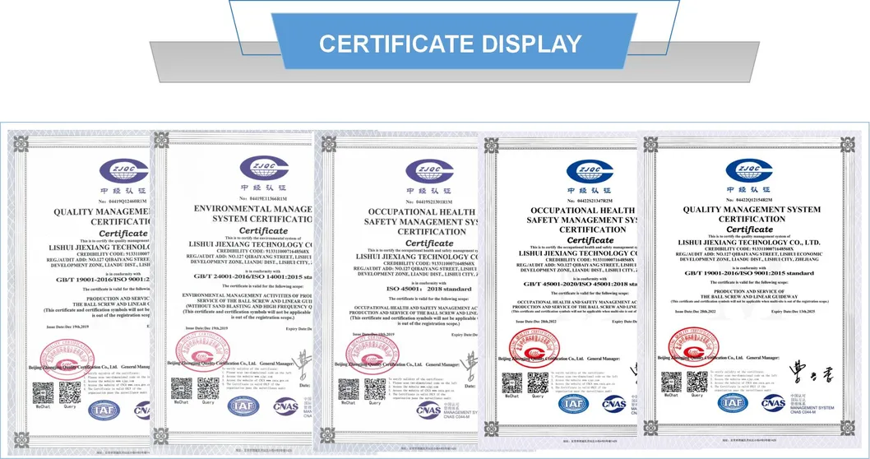Click Query QR code on the GB/T 45001-2020 certificate
Screen dimensions: 870x459
point(538,383)
